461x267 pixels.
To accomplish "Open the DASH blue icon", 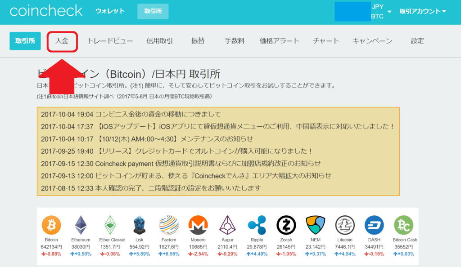I will click(374, 225).
